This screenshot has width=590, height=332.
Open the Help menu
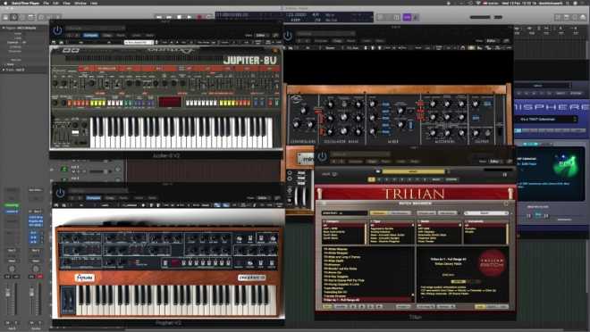pyautogui.click(x=94, y=3)
